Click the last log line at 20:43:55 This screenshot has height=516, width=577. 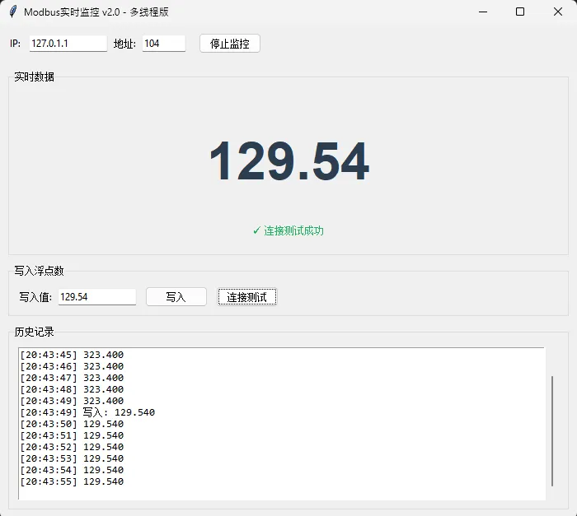(72, 481)
